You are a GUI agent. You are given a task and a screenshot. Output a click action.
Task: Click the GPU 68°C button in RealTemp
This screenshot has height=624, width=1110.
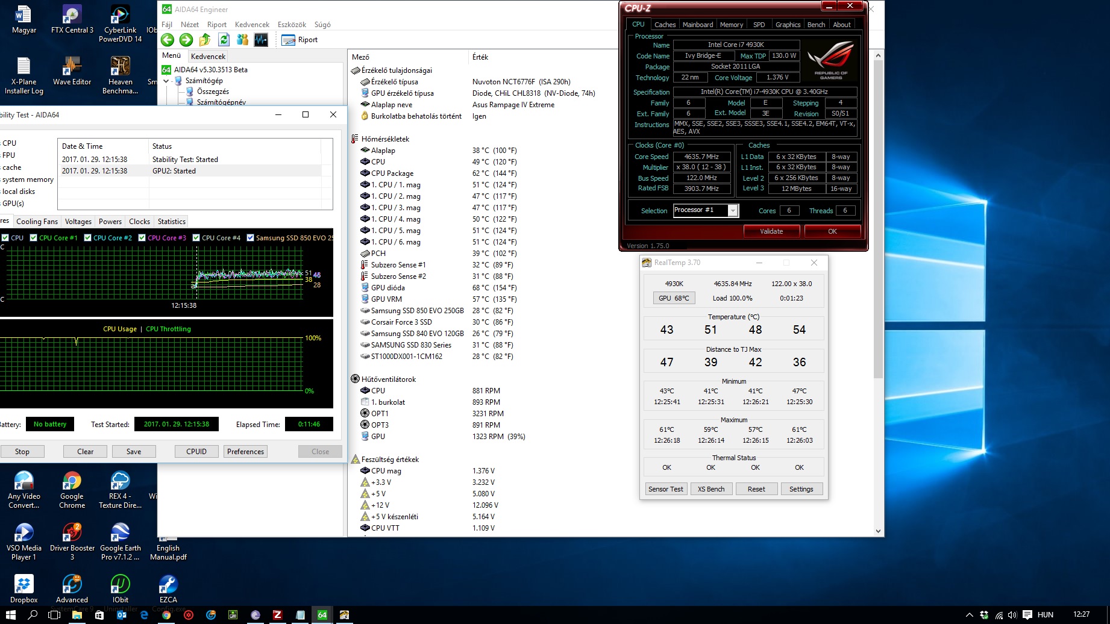tap(674, 298)
